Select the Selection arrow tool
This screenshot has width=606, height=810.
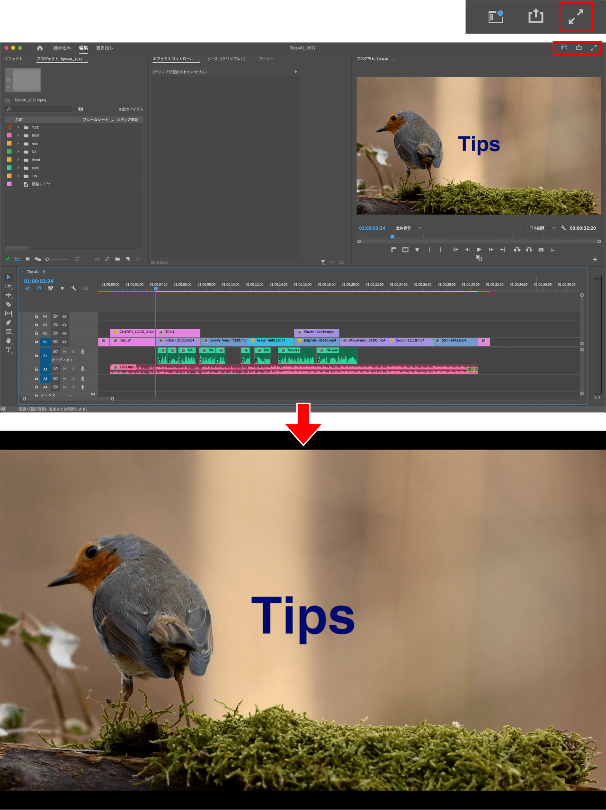(9, 277)
